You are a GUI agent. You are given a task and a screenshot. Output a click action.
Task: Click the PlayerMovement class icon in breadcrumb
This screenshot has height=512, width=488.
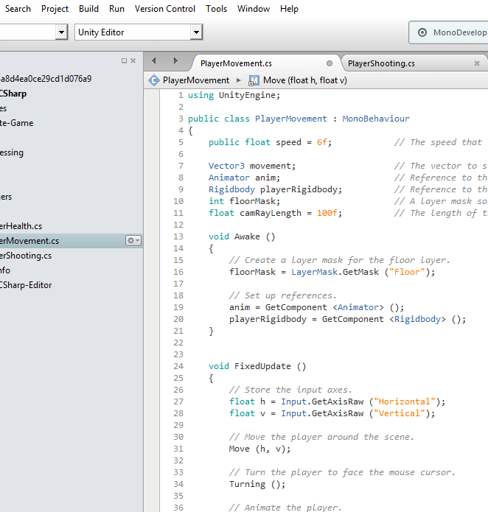153,80
